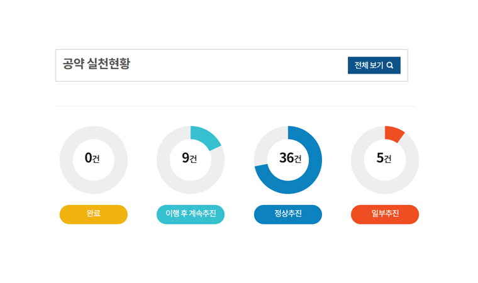Click the 0건 count number
This screenshot has width=478, height=283.
click(x=92, y=158)
